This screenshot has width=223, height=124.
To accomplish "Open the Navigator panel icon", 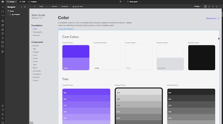I will [3, 15].
